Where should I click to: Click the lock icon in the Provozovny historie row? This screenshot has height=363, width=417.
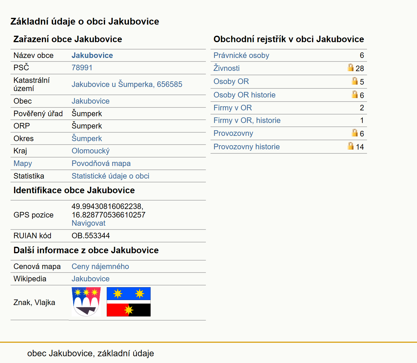pos(351,146)
